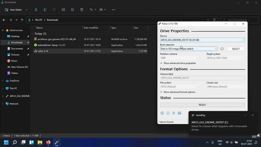The width and height of the screenshot is (261, 147).
Task: Click the Volume label field in Rufus
Action: (x=202, y=78)
